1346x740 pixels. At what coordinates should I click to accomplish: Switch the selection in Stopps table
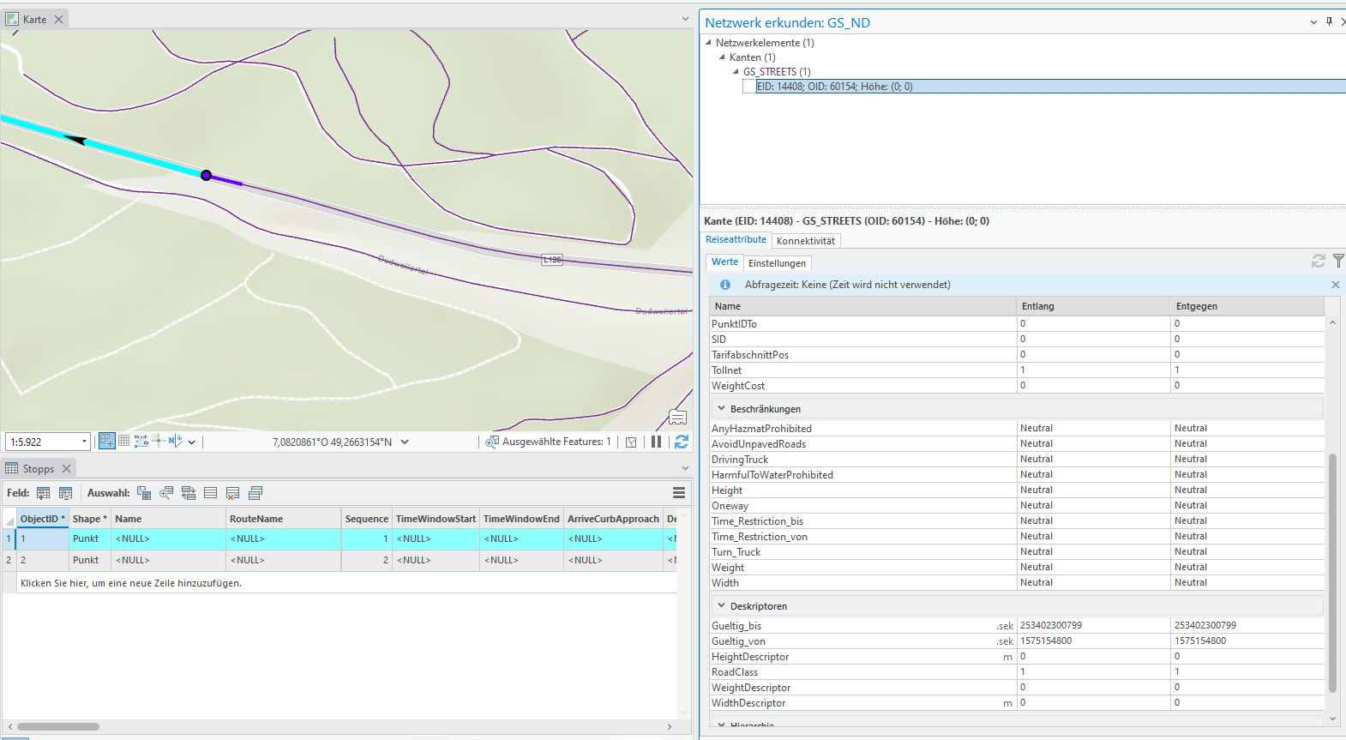(189, 493)
